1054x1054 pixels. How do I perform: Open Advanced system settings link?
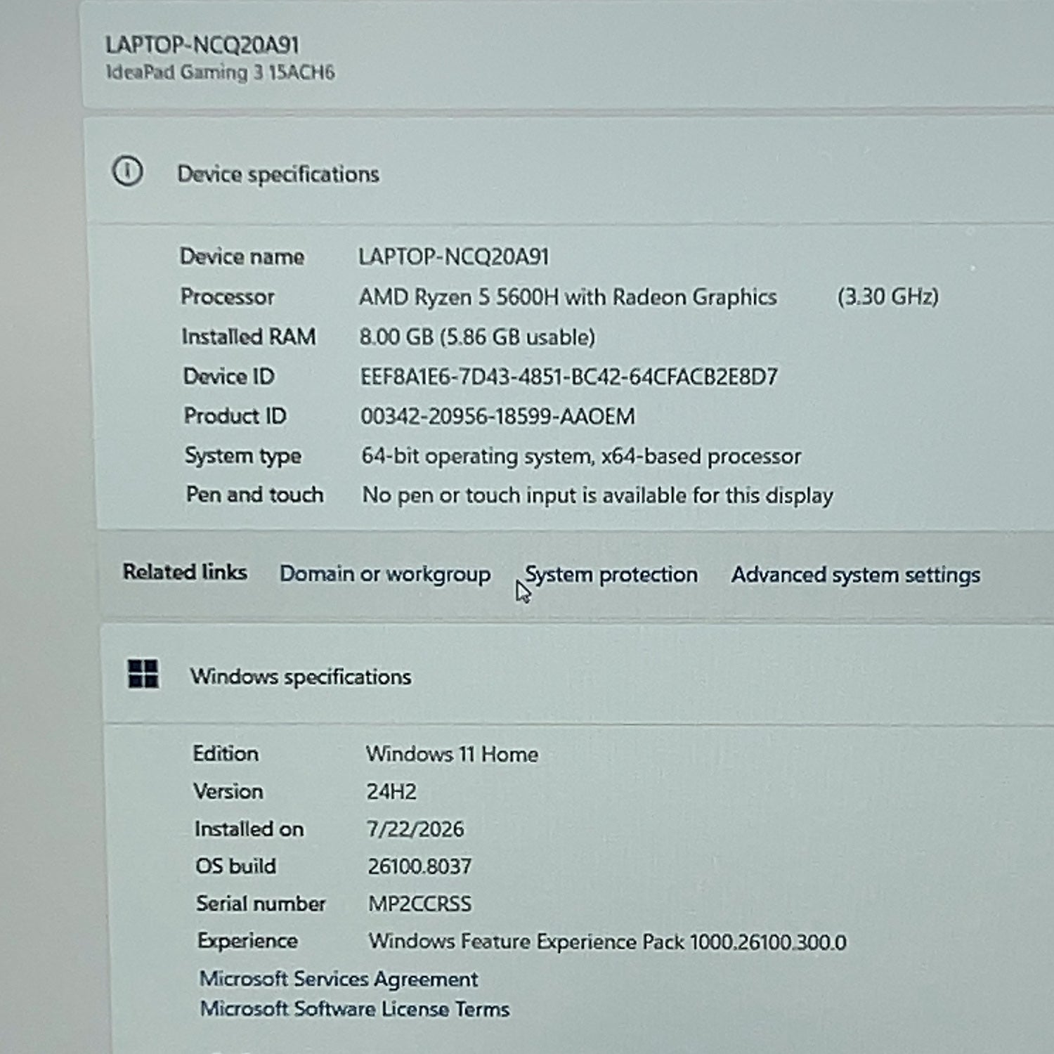855,575
